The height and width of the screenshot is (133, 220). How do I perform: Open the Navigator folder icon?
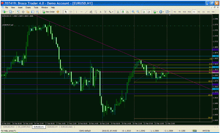coord(28,12)
